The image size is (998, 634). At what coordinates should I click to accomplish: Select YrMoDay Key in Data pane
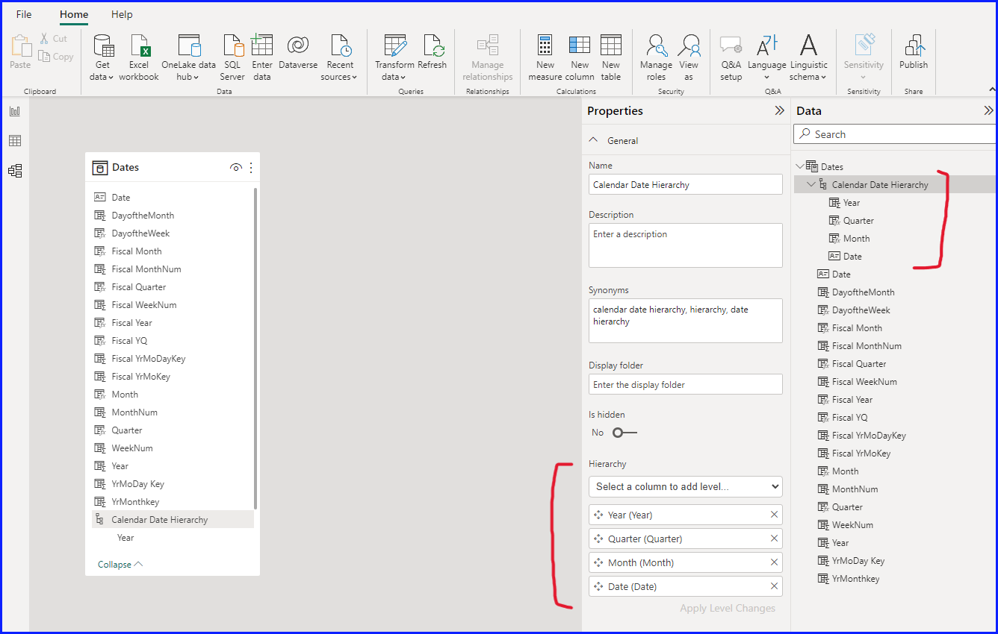pyautogui.click(x=858, y=561)
